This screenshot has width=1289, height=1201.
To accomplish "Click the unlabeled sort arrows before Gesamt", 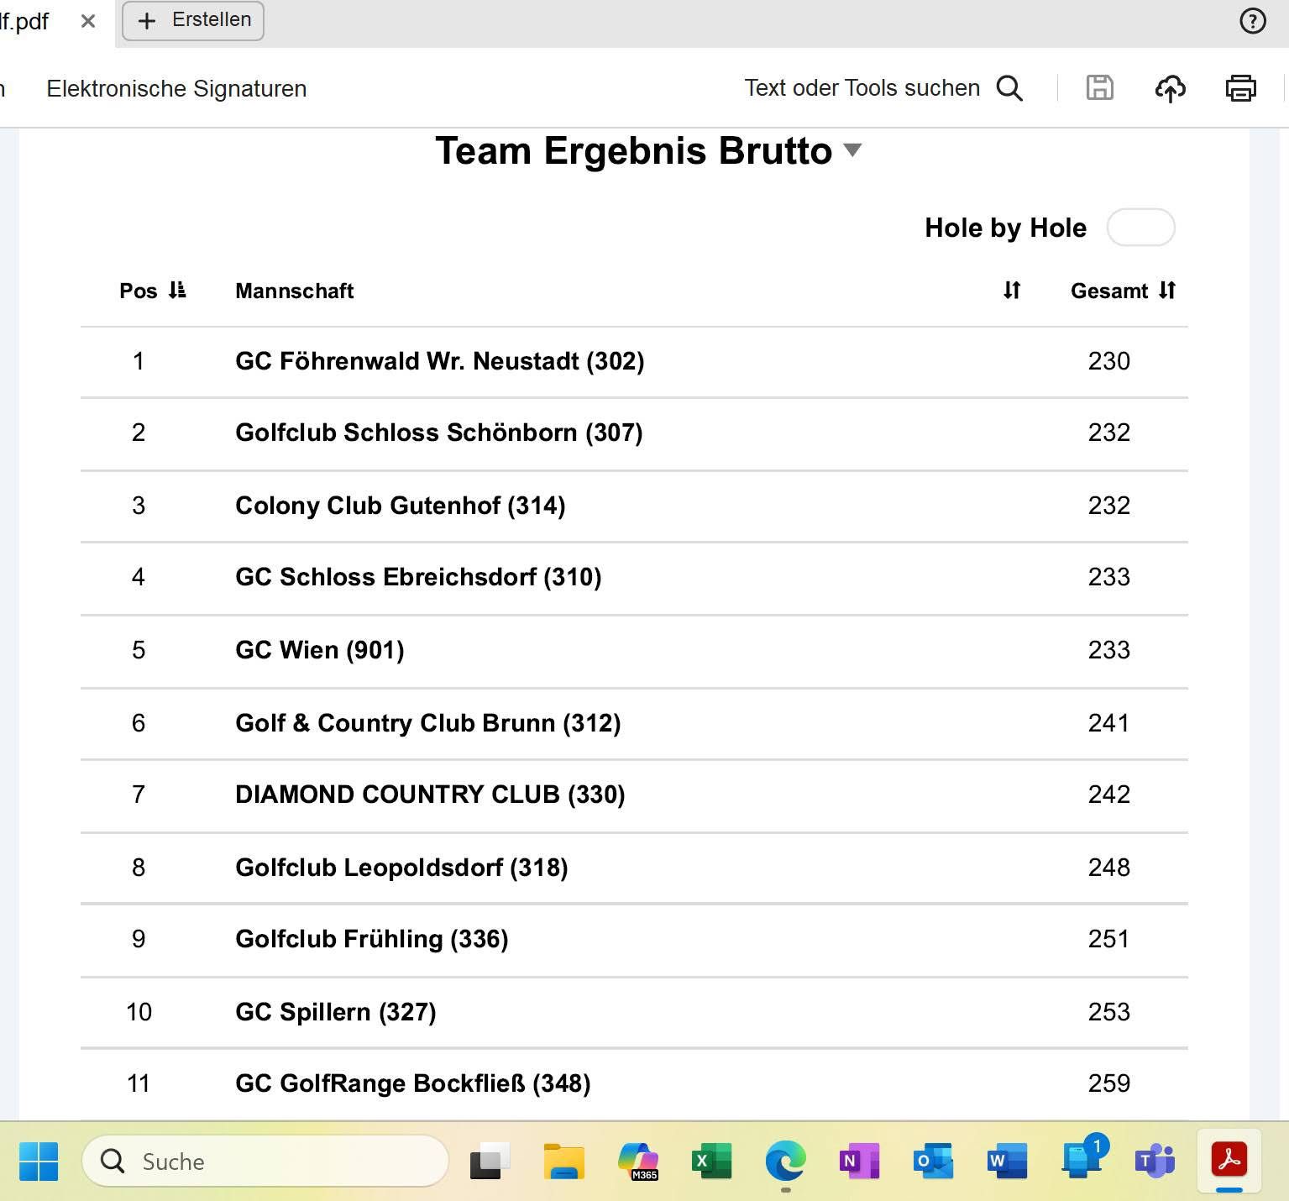I will (x=1012, y=291).
